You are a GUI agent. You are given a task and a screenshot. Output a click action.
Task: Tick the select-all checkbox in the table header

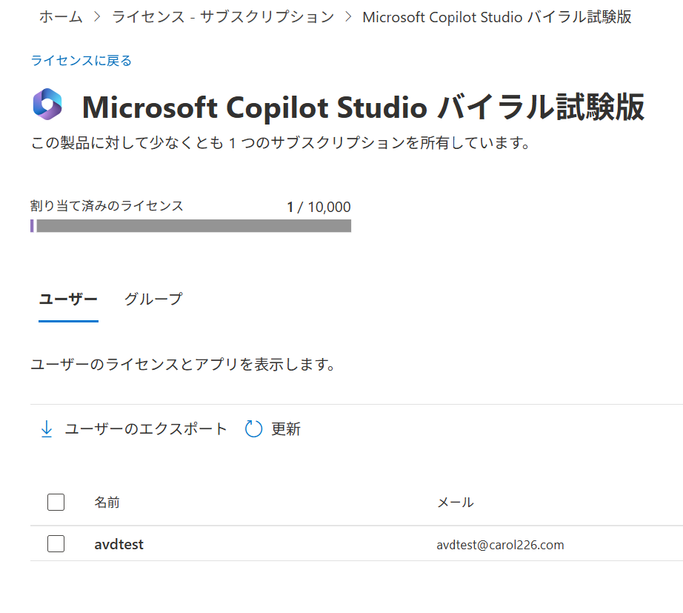point(56,503)
